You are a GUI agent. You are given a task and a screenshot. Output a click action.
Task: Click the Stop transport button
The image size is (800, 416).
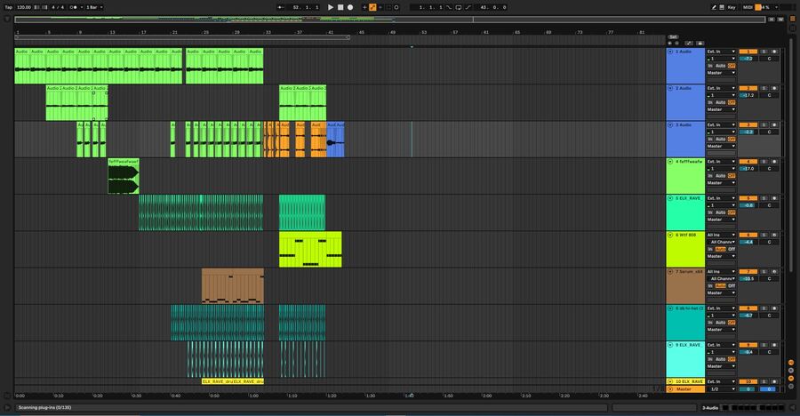(340, 7)
